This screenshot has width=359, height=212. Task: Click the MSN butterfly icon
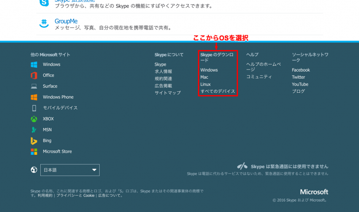(34, 130)
